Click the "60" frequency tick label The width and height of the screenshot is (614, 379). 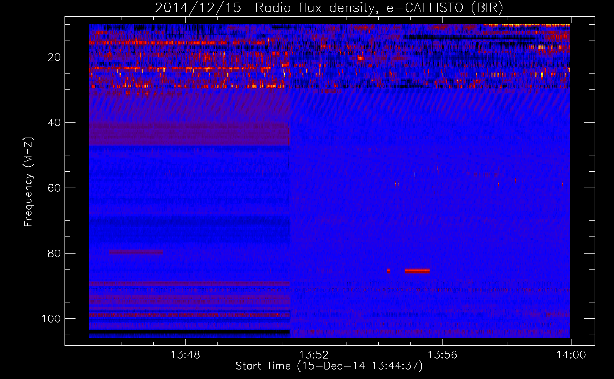coord(55,188)
